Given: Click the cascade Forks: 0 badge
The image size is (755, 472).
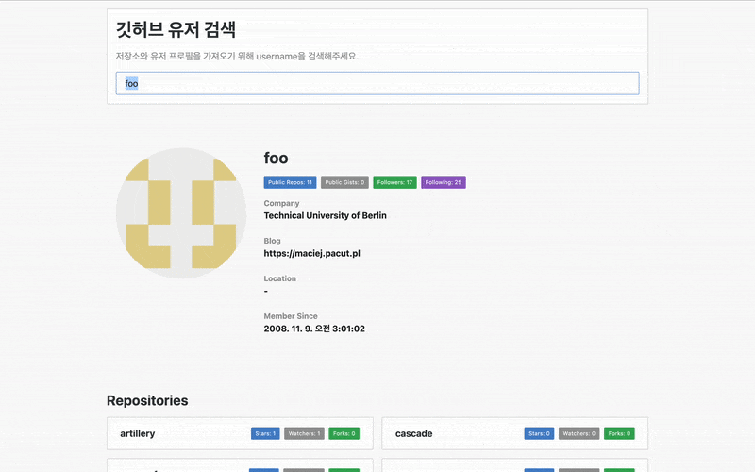Looking at the screenshot, I should (x=619, y=433).
